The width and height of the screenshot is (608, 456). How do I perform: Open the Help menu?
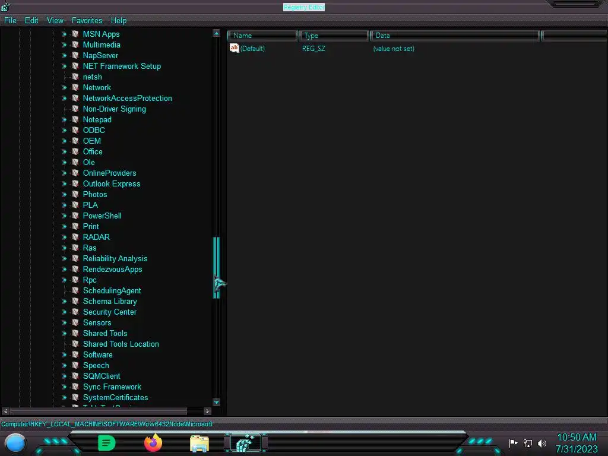coord(119,21)
